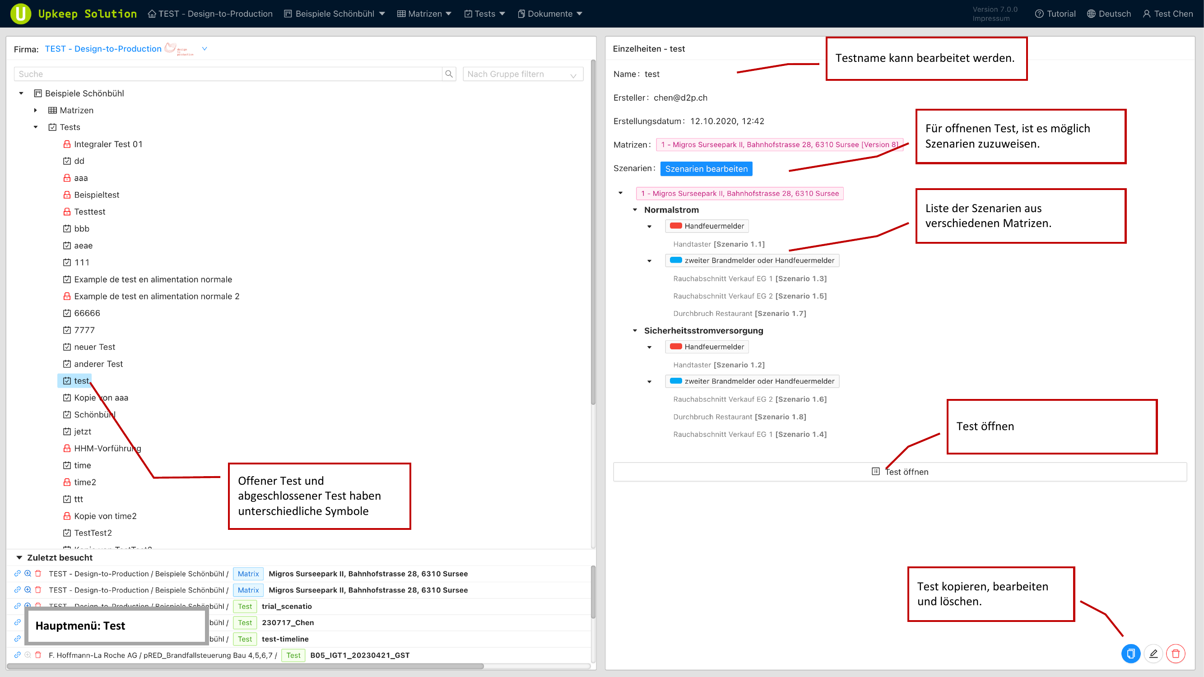
Task: Click the Upkeep Solution logo icon
Action: tap(21, 14)
